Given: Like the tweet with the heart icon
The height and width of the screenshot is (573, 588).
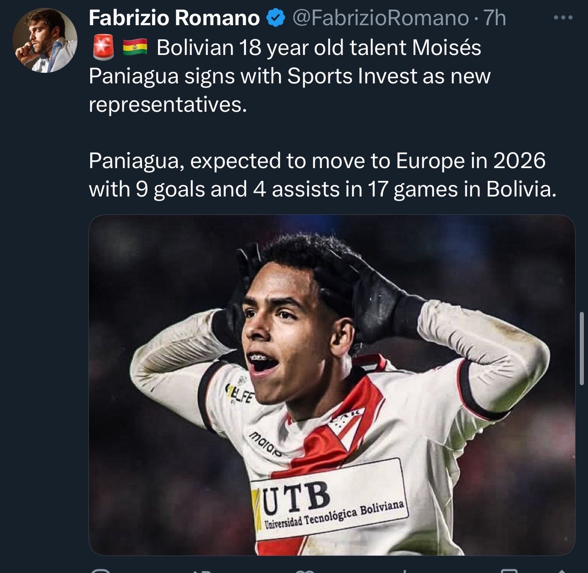Looking at the screenshot, I should tap(305, 571).
